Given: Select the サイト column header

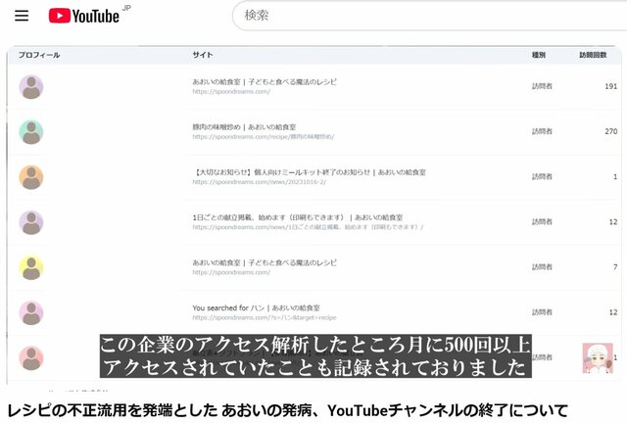Looking at the screenshot, I should pos(202,55).
